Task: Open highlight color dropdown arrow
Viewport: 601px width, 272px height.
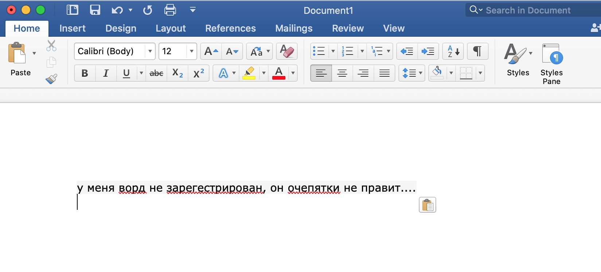Action: 264,73
